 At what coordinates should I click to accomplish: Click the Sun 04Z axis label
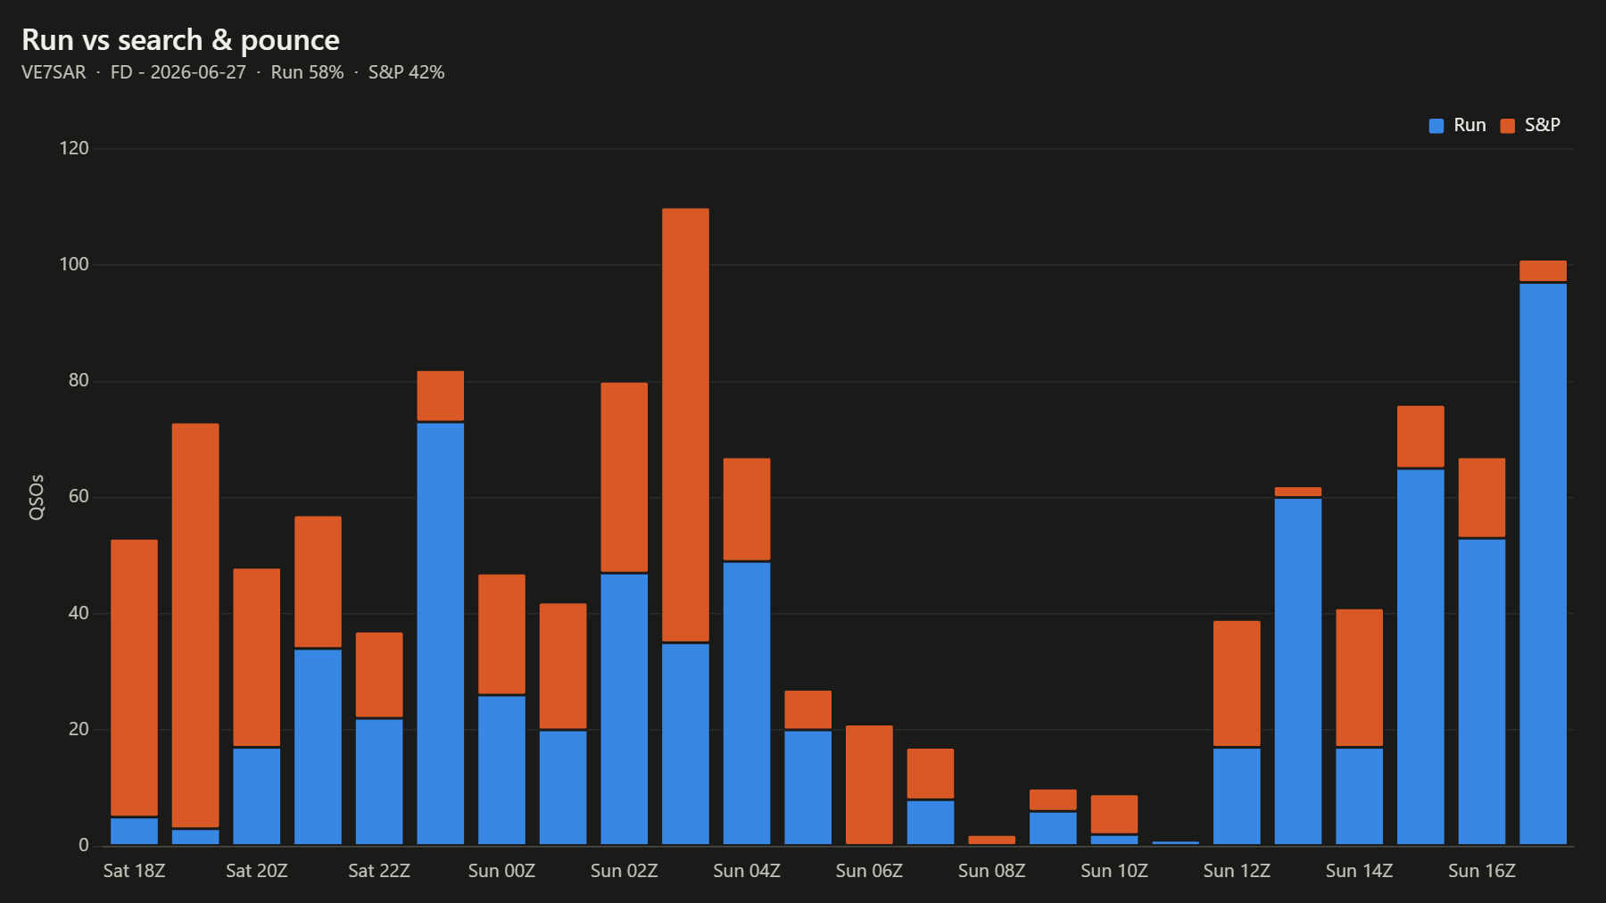747,871
